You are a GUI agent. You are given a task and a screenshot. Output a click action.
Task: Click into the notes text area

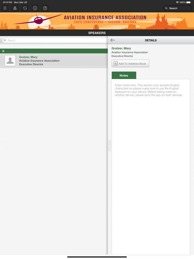(151, 167)
